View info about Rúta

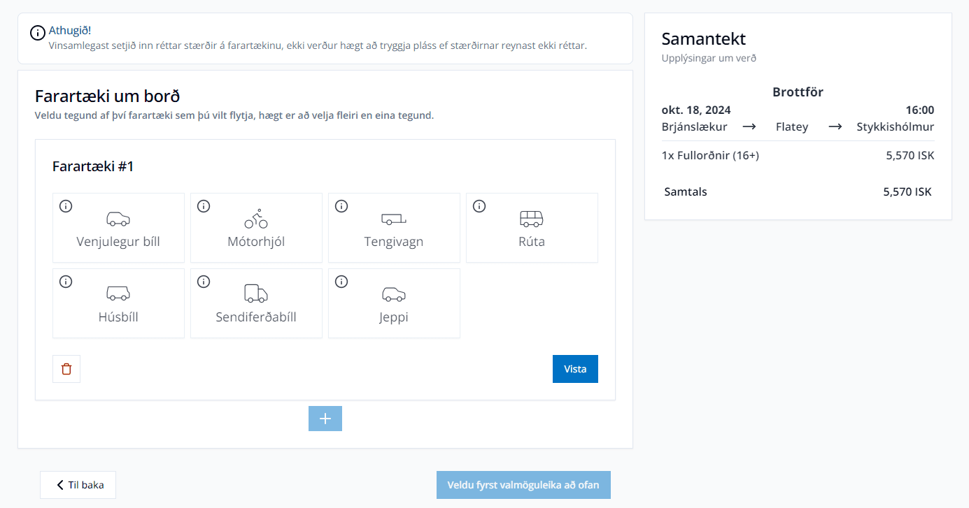[479, 206]
